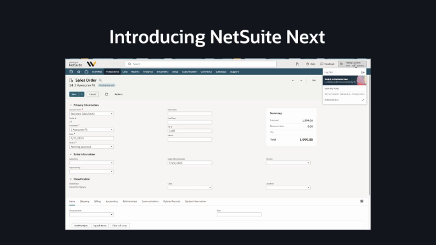Open Help from the top bar
436x245 pixels.
[x=311, y=64]
